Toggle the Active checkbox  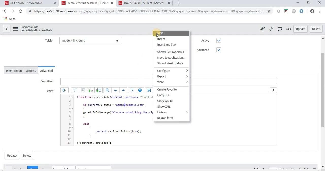coord(219,40)
